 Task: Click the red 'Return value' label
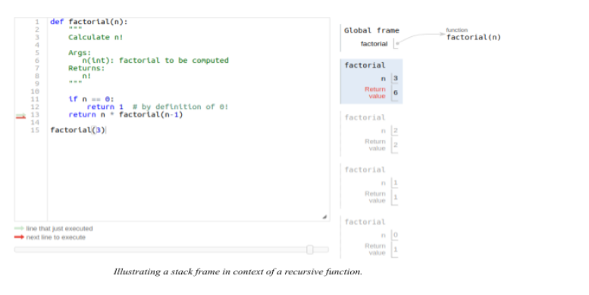coord(375,92)
